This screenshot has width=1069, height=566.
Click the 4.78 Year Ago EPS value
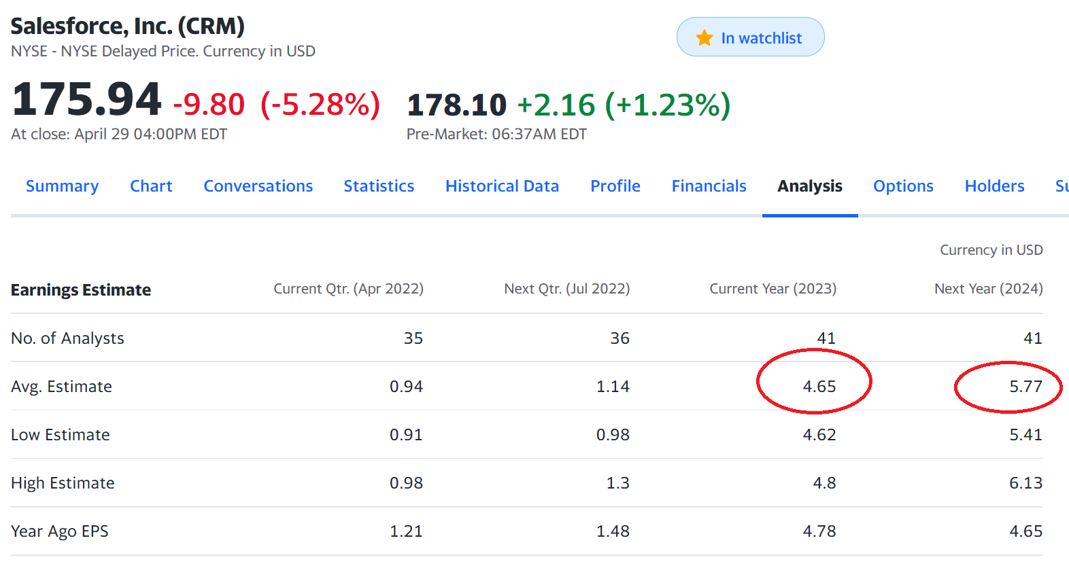(x=819, y=531)
